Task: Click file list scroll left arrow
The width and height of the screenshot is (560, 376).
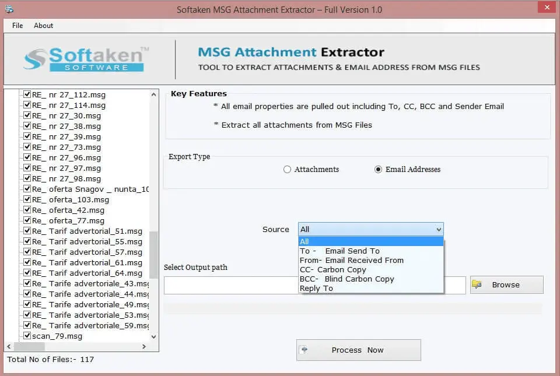Action: click(x=9, y=346)
